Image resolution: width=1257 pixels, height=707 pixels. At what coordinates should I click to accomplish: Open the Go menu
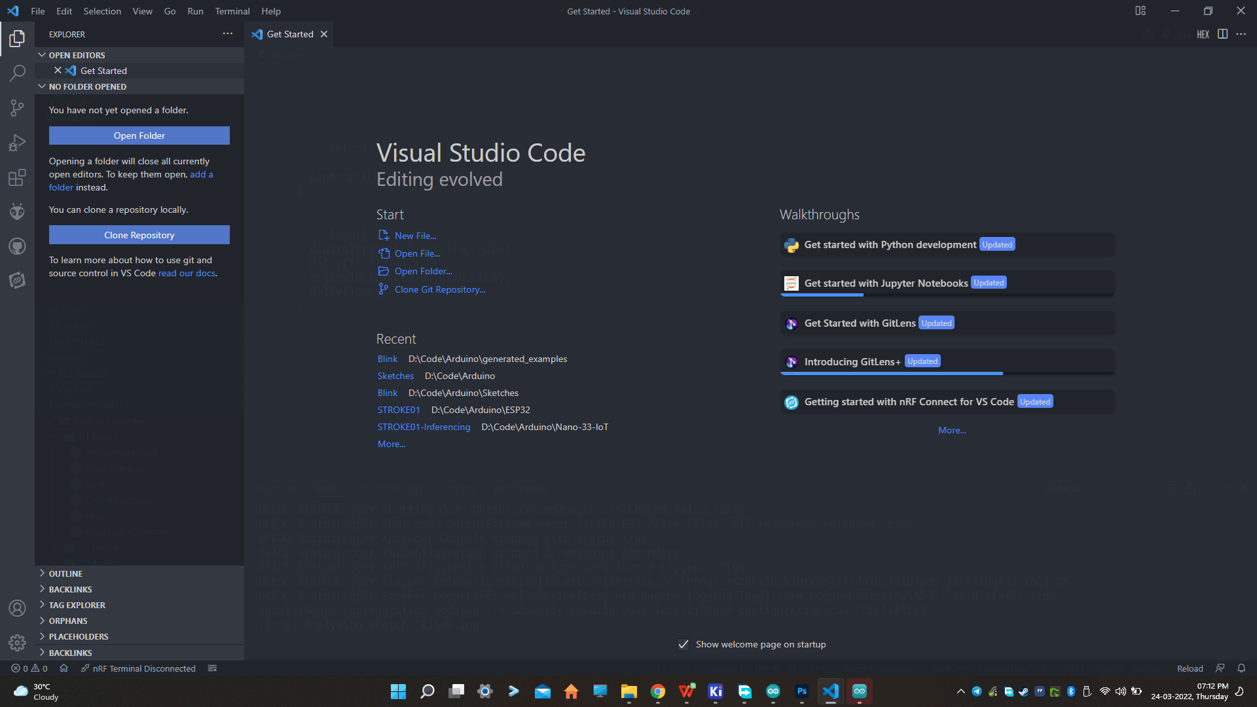170,11
